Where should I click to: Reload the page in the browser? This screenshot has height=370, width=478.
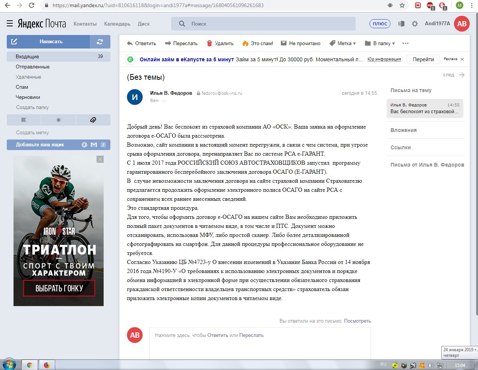tap(32, 5)
